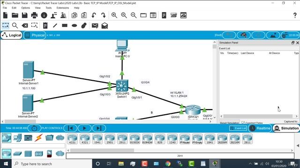Click the Reset Simulation button

[229, 123]
